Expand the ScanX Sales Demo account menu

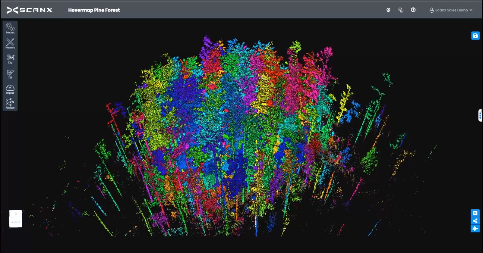(x=451, y=10)
